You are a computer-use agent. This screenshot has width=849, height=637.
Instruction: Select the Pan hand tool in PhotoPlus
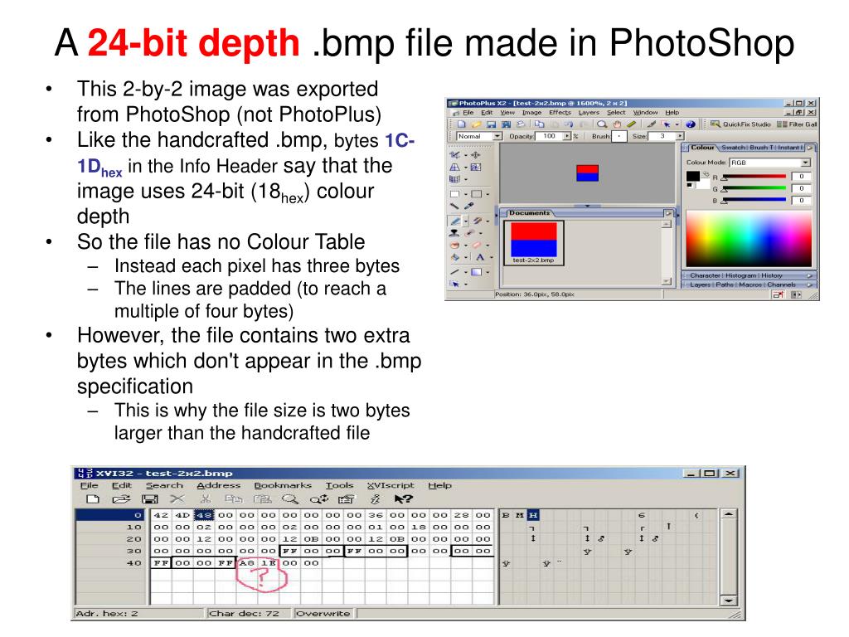click(x=617, y=124)
